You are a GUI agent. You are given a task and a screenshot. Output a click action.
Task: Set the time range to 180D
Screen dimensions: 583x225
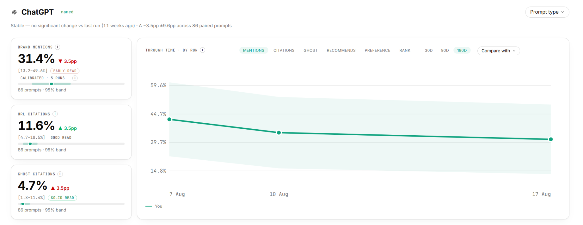(x=462, y=50)
